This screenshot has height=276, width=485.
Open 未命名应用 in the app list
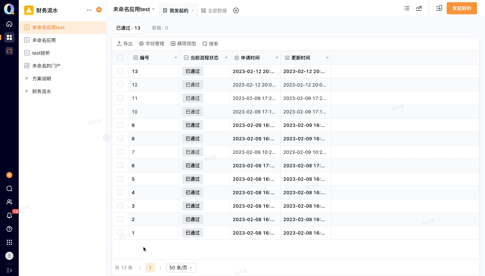coord(62,40)
